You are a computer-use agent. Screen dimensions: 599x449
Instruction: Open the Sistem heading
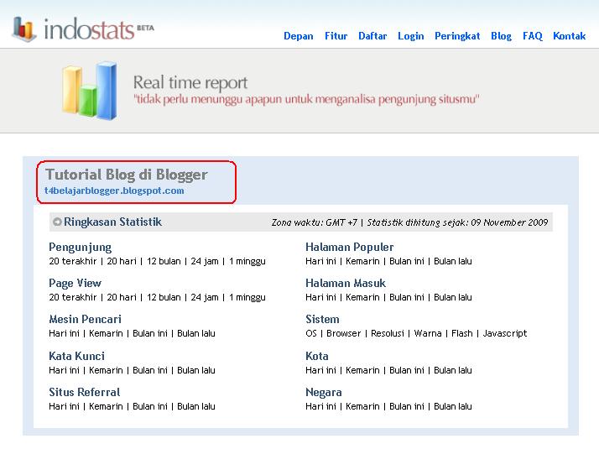[x=322, y=319]
